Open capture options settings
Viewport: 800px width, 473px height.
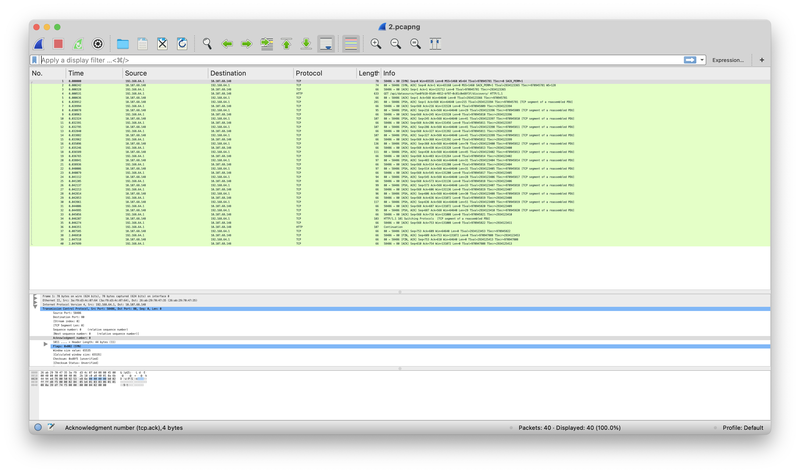[97, 44]
